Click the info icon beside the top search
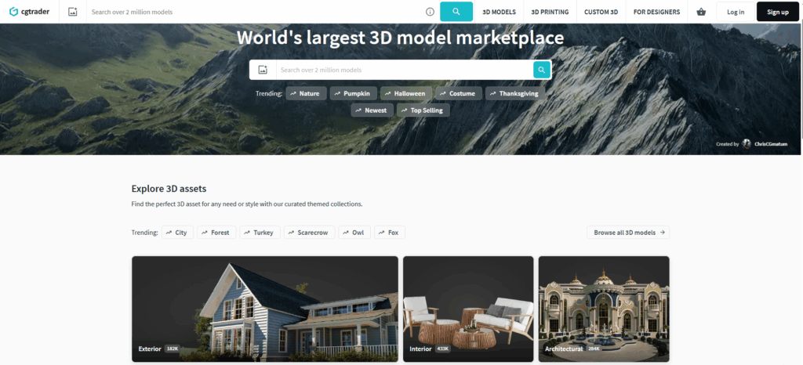Image resolution: width=803 pixels, height=365 pixels. point(430,12)
